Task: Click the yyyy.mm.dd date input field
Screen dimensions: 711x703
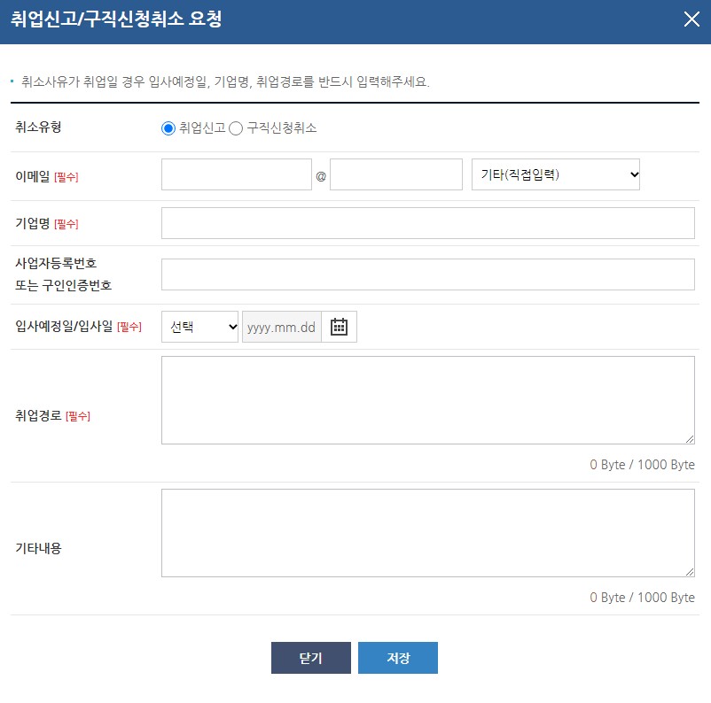Action: tap(281, 326)
